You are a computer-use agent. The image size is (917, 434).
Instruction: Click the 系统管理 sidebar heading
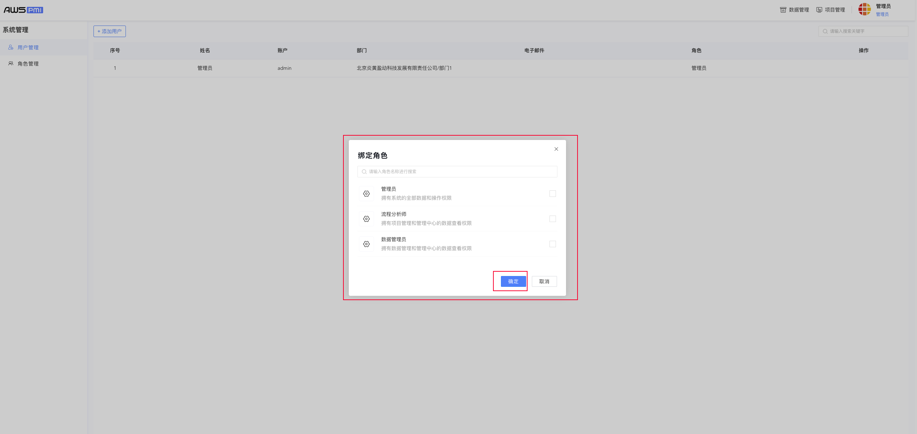point(15,30)
